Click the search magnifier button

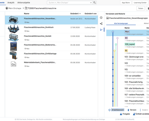click(94, 2)
